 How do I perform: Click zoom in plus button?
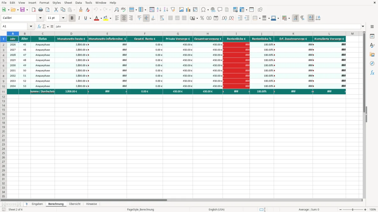[x=365, y=209]
